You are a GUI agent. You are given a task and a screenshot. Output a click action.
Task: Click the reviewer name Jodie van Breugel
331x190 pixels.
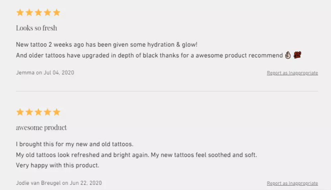(x=38, y=183)
